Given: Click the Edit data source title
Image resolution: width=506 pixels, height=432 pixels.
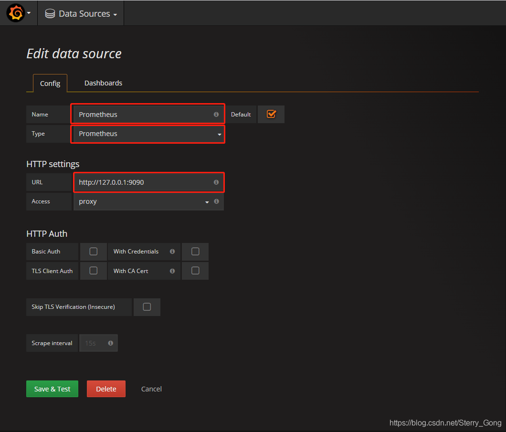Looking at the screenshot, I should point(74,53).
